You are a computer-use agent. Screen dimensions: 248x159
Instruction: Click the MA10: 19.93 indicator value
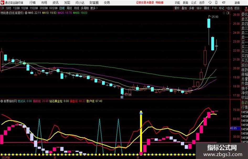(x=49, y=13)
